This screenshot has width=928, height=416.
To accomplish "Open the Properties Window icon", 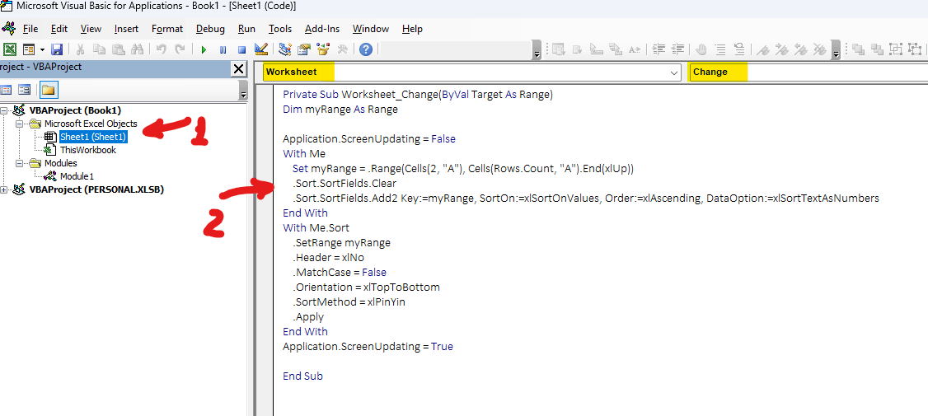I will [304, 49].
